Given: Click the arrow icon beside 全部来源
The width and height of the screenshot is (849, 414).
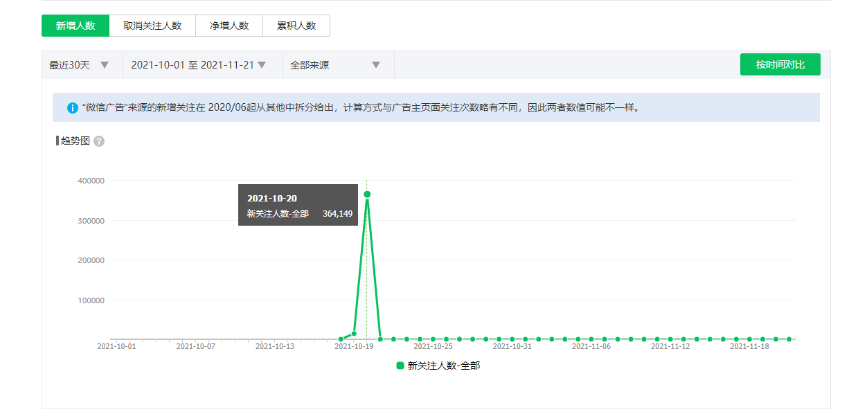Looking at the screenshot, I should [x=376, y=65].
